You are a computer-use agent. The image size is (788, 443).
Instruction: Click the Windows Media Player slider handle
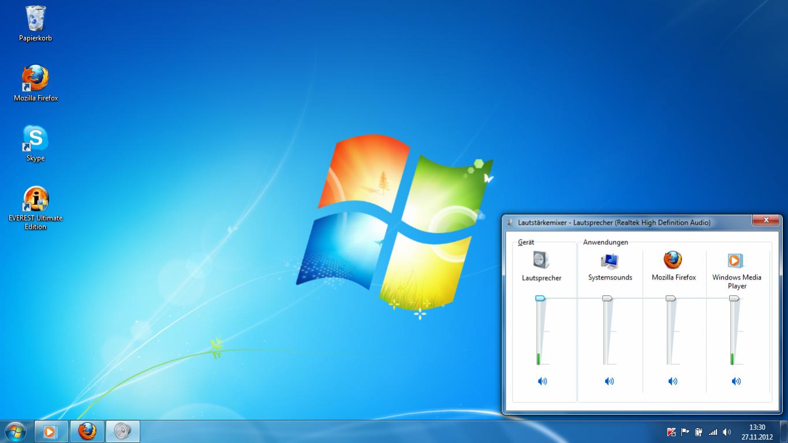(734, 298)
